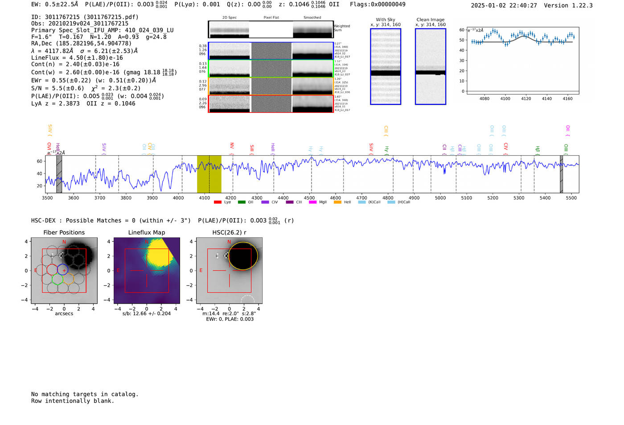Click the RA,Dec coordinates line
Viewport: 624px width, 425px height.
[x=82, y=43]
